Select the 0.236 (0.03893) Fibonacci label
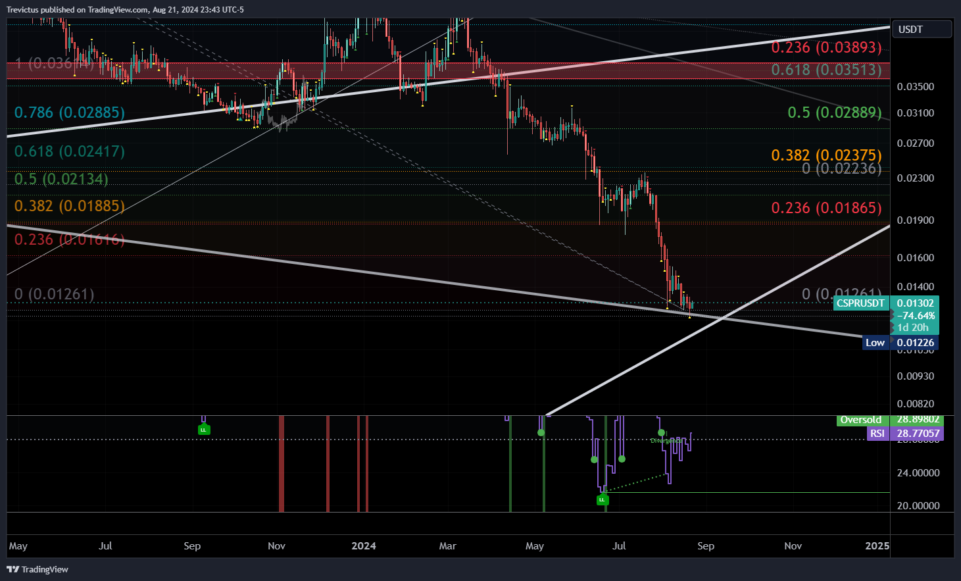This screenshot has height=581, width=961. (826, 47)
